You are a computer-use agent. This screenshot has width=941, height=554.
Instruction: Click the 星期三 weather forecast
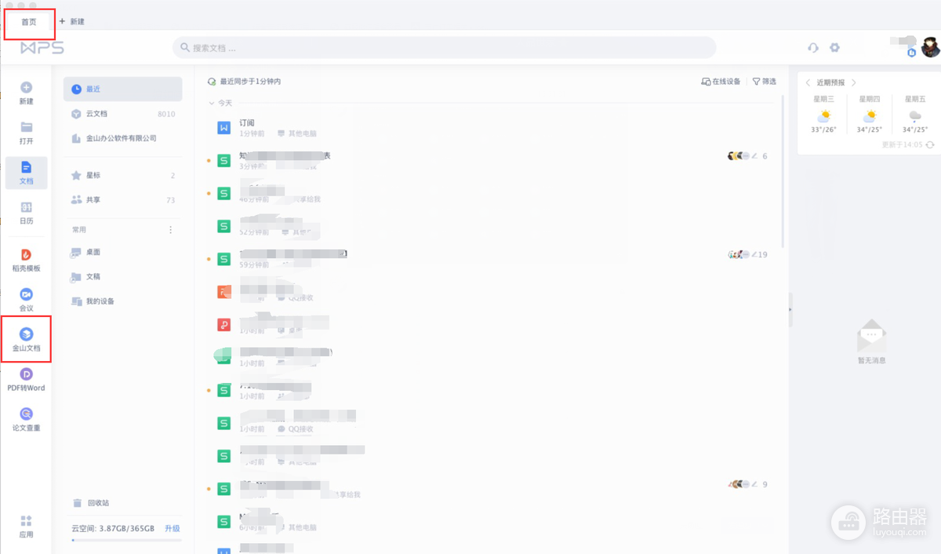point(823,115)
